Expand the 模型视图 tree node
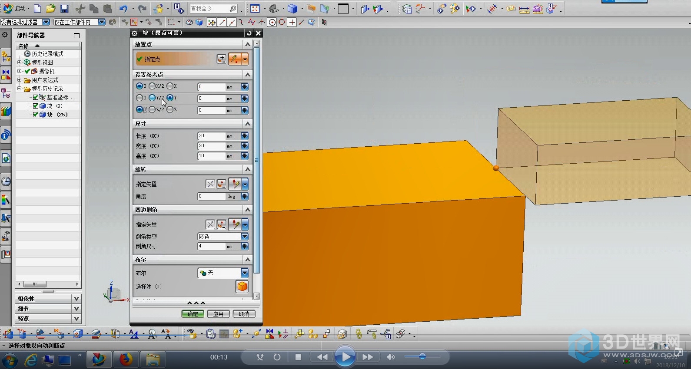 pos(19,63)
